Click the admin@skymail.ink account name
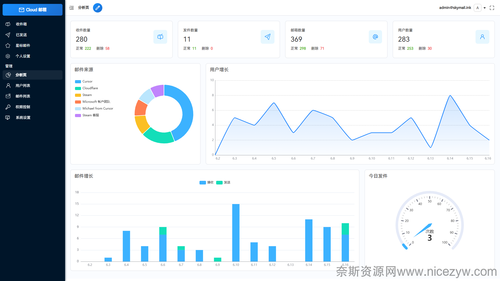Image resolution: width=500 pixels, height=281 pixels. [x=455, y=8]
